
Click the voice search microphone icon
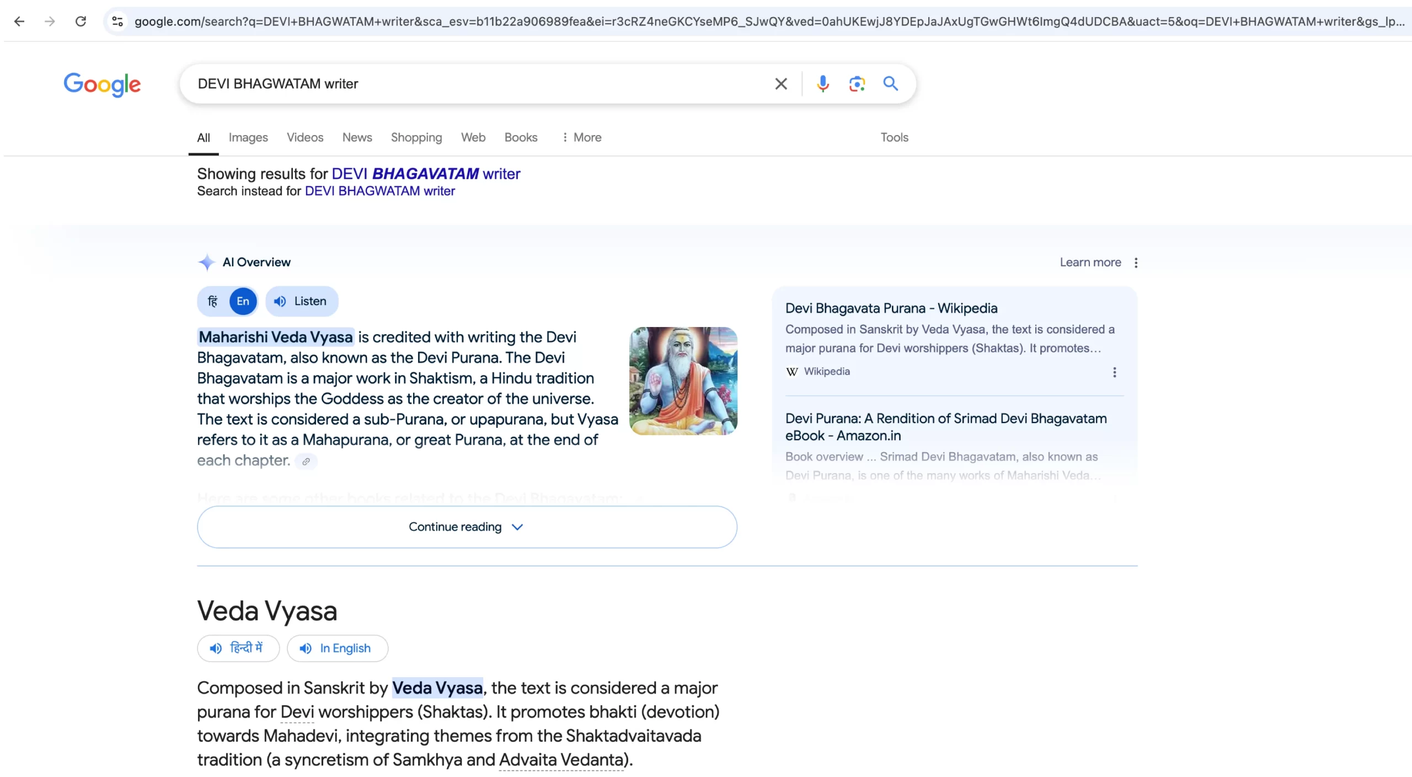coord(822,84)
